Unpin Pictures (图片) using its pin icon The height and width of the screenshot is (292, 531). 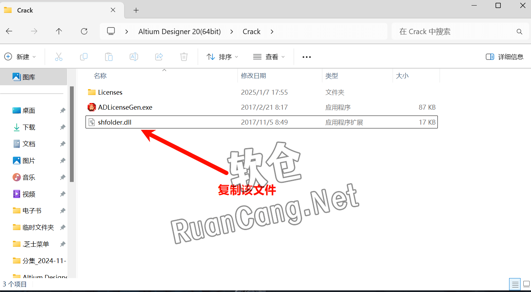63,160
